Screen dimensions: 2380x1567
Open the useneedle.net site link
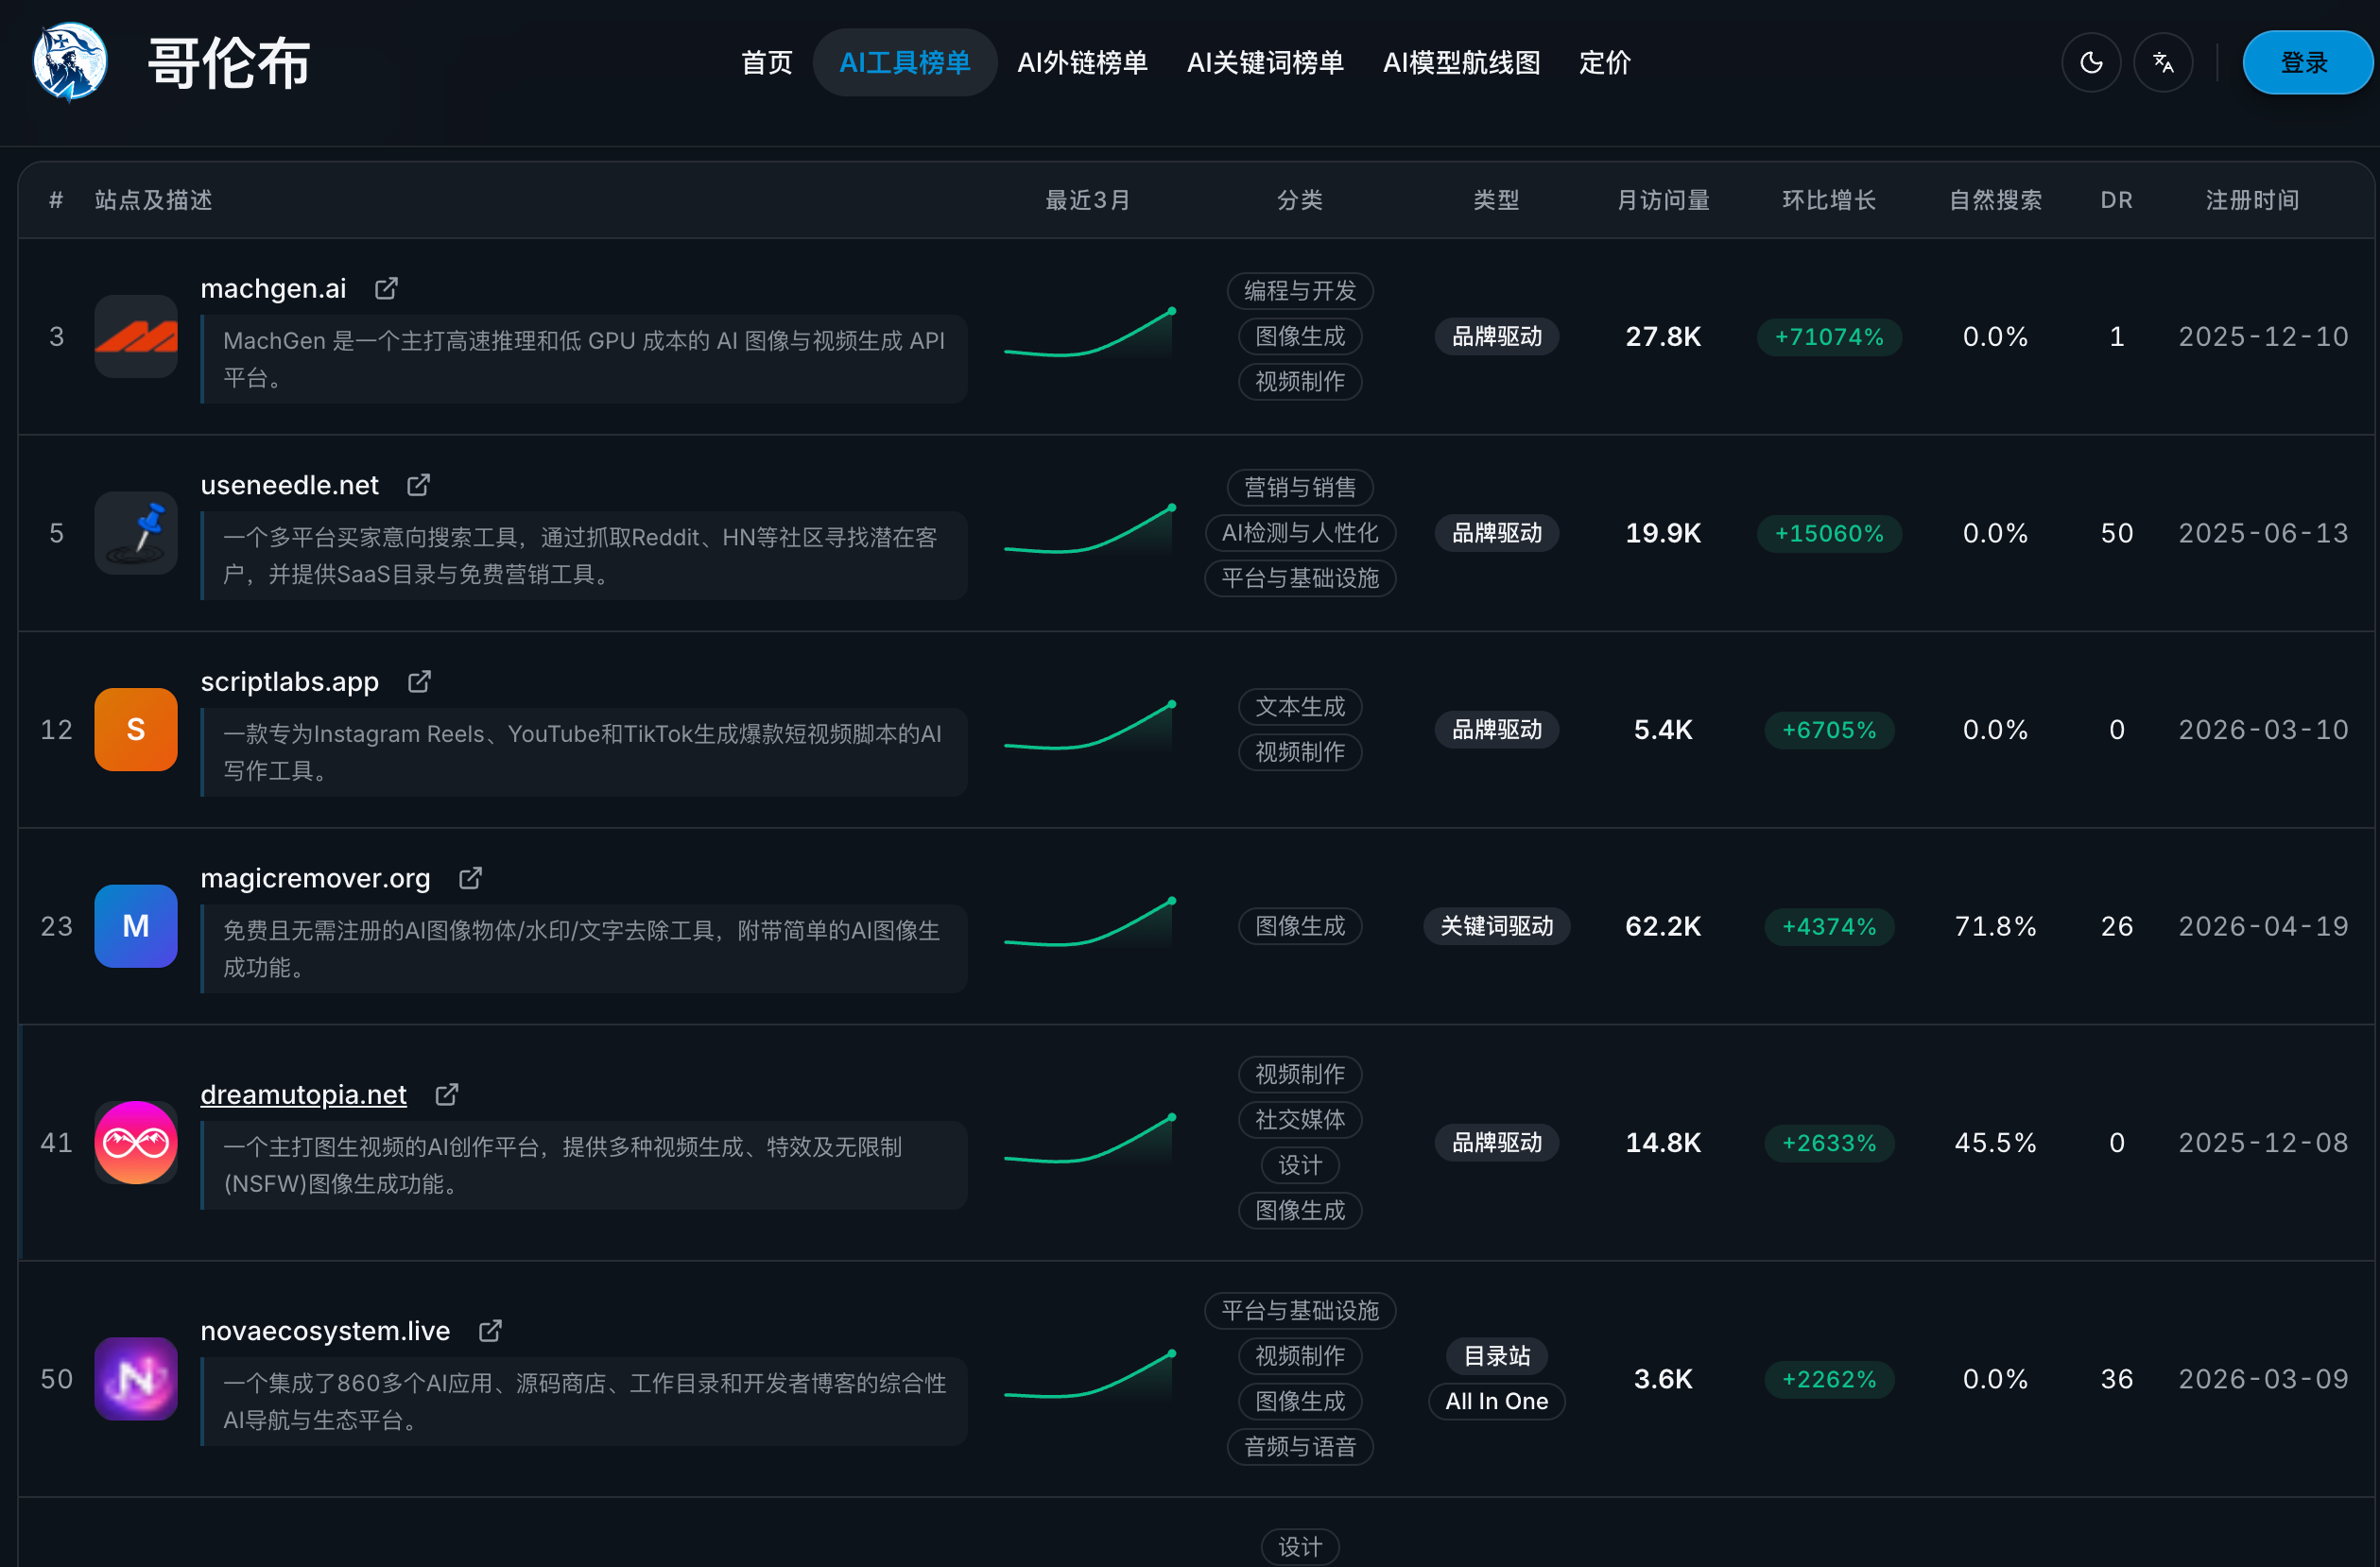point(290,485)
